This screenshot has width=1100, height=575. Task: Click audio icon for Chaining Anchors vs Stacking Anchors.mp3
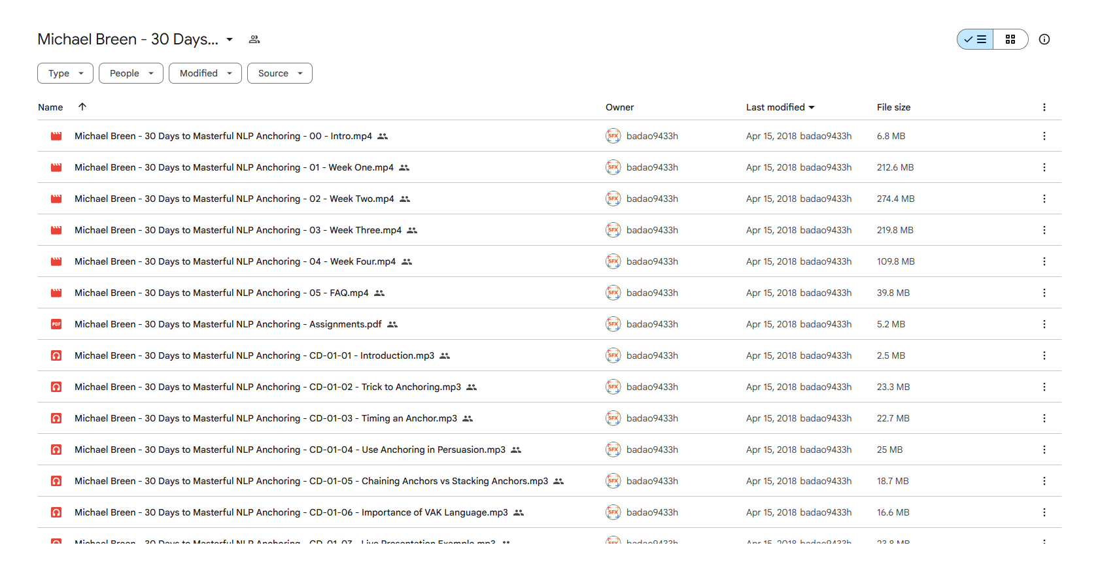[56, 481]
